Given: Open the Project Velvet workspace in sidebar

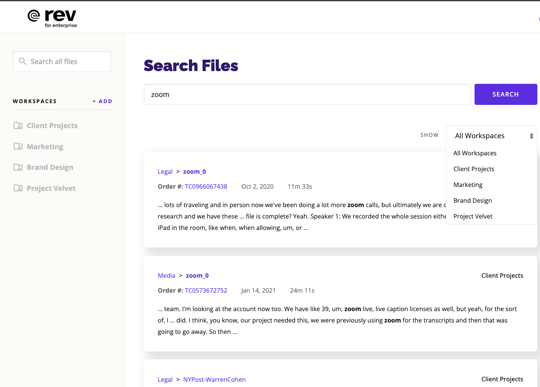Looking at the screenshot, I should coord(51,188).
